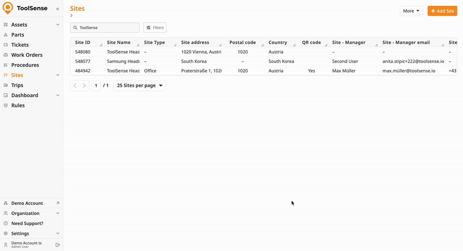This screenshot has height=251, width=463.
Task: Go to previous page arrow
Action: pos(75,86)
